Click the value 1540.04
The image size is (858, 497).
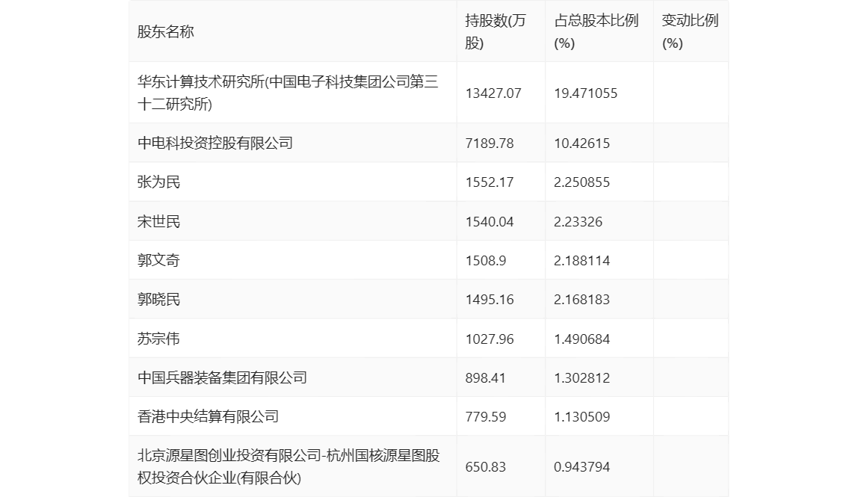coord(490,222)
